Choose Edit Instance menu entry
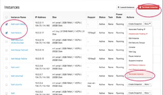Viewport: 163px width, 95px height. pos(134,38)
